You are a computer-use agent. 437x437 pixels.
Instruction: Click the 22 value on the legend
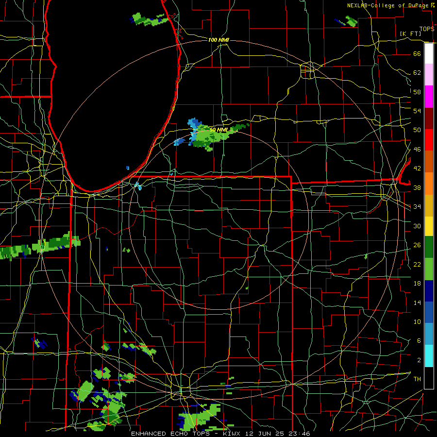pyautogui.click(x=417, y=264)
